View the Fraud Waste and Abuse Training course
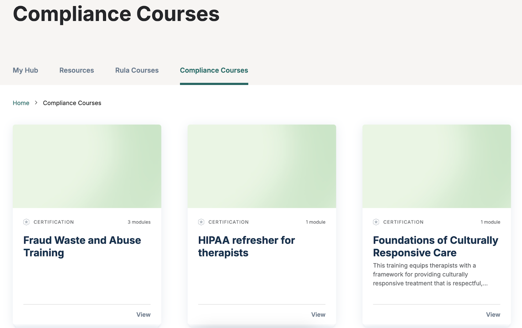 point(143,315)
